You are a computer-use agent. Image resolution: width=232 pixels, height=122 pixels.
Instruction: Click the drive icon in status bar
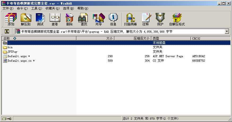(4, 119)
